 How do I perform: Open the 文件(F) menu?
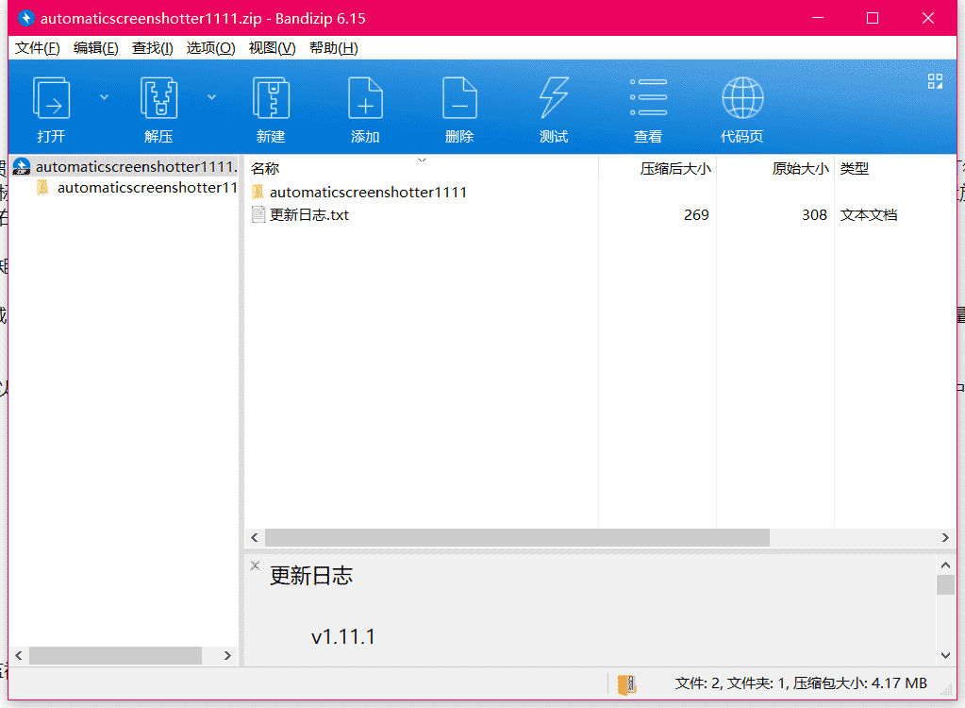coord(38,48)
